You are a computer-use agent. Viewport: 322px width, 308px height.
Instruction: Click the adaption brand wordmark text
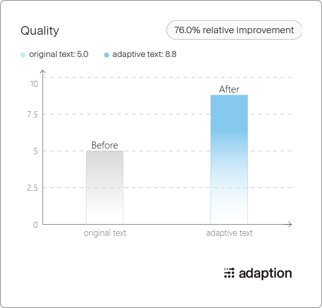266,273
